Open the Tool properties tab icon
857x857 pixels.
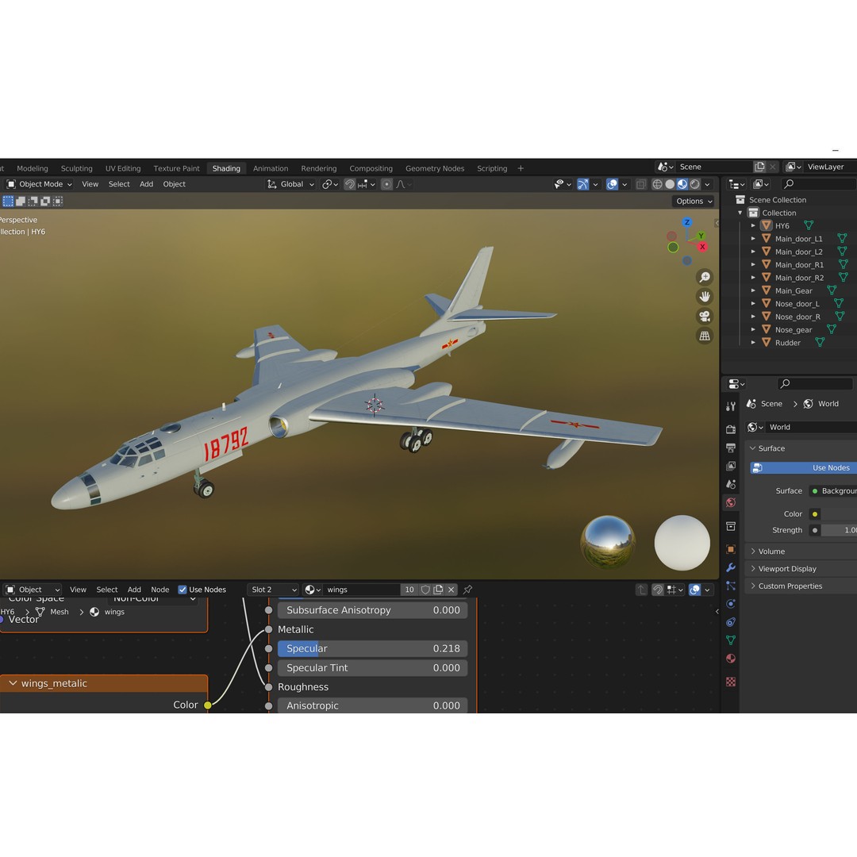[731, 406]
